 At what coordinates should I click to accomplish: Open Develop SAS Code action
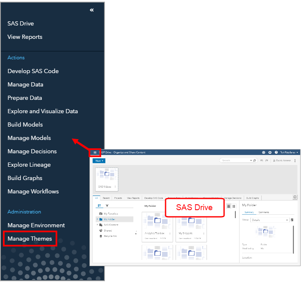tap(33, 71)
